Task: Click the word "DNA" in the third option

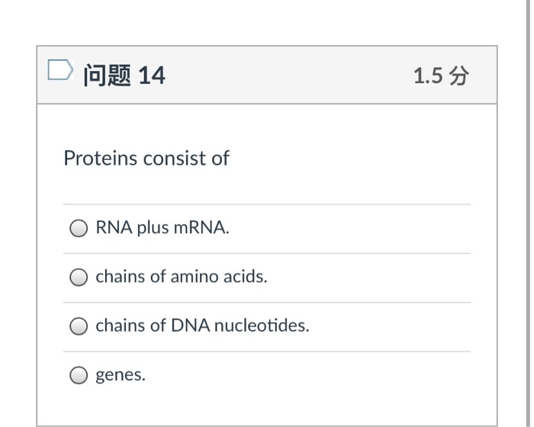Action: coord(191,326)
